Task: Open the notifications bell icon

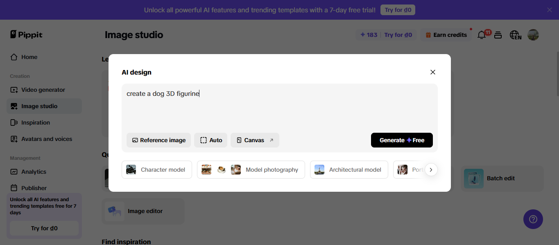Action: (x=482, y=35)
